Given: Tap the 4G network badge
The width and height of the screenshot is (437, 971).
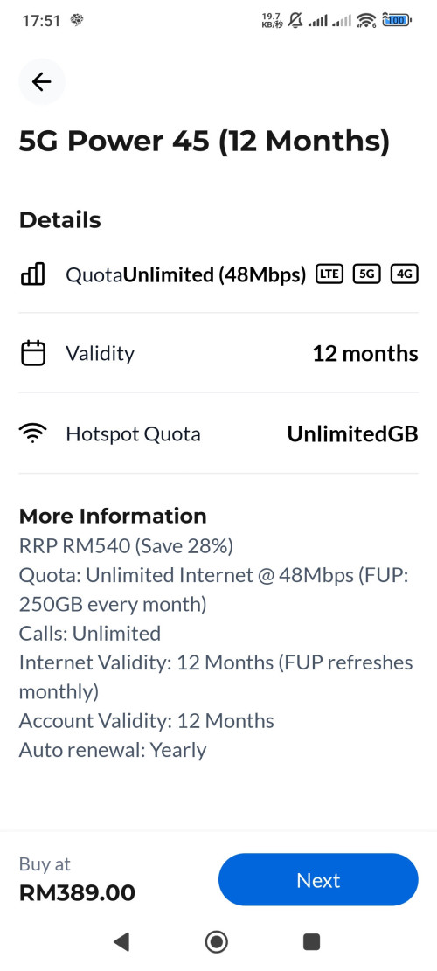Looking at the screenshot, I should click(x=404, y=274).
